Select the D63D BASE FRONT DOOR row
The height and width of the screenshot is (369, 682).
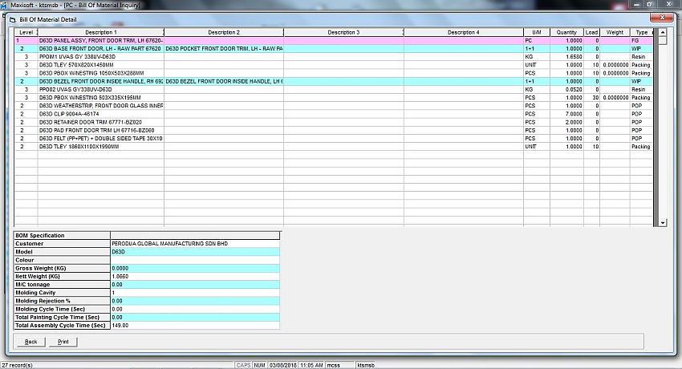[x=100, y=49]
